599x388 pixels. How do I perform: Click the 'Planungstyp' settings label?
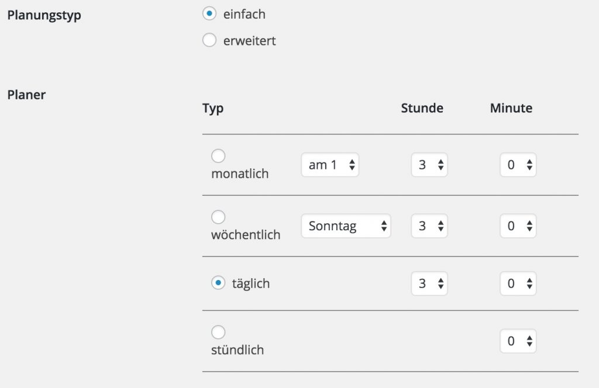[x=44, y=15]
